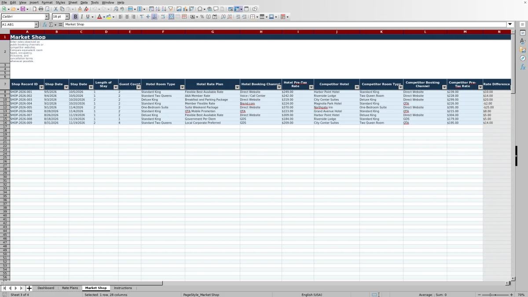Open the Sheet menu

(x=73, y=2)
